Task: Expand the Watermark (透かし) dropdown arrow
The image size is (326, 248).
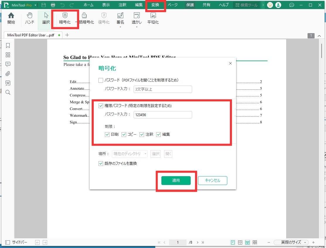Action: point(136,27)
